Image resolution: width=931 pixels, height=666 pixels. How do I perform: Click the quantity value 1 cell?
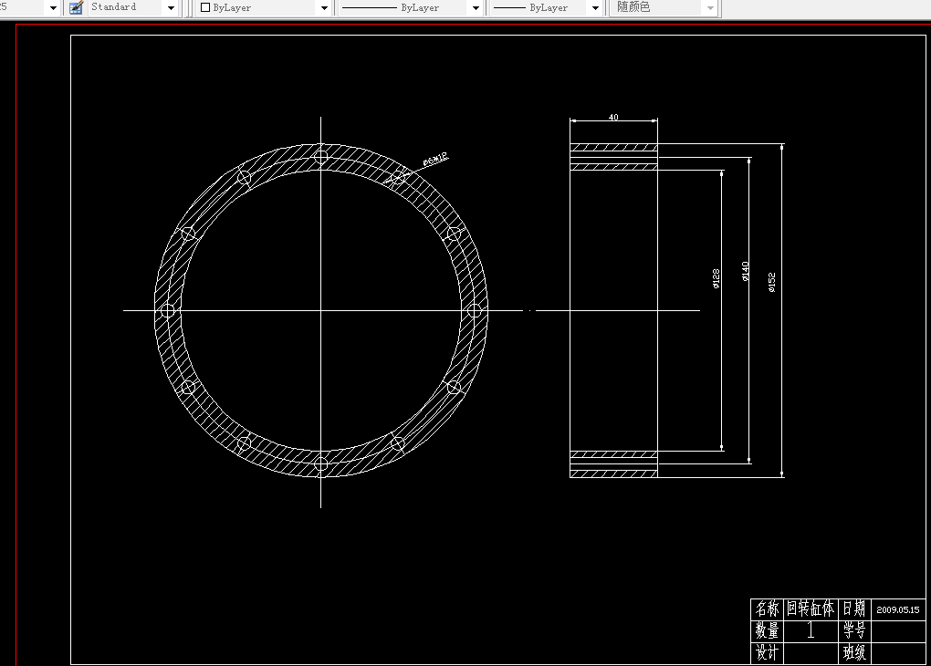811,631
